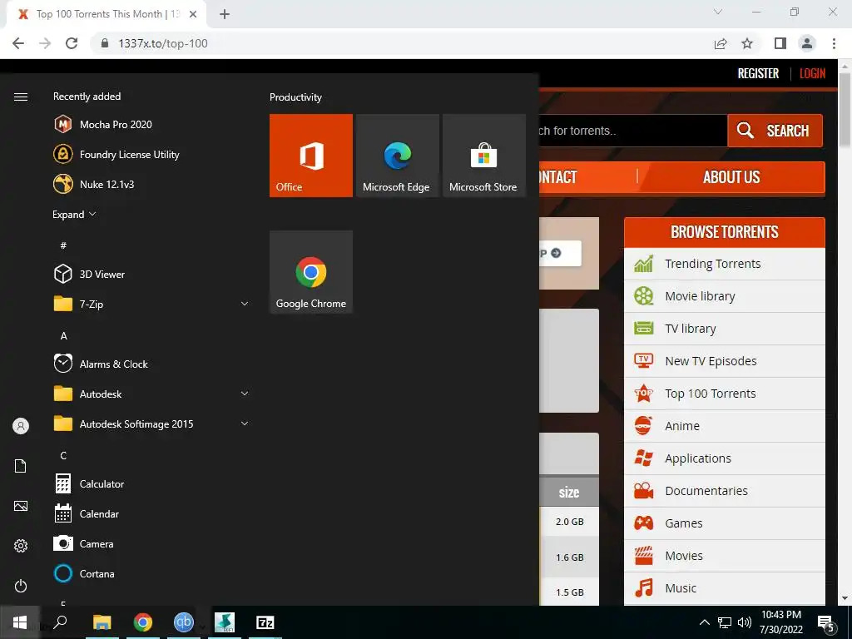Show hidden system tray icons

pos(704,622)
